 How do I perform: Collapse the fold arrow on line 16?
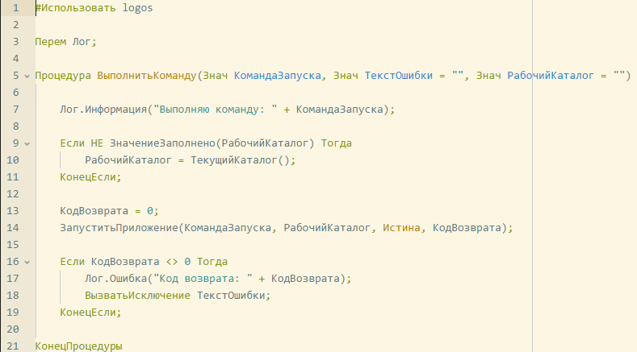click(27, 262)
